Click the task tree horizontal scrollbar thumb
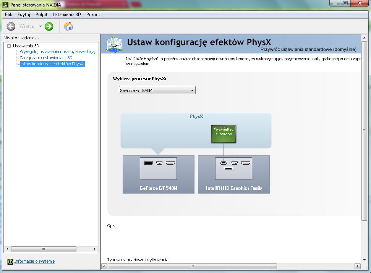371x273 pixels. click(x=44, y=249)
